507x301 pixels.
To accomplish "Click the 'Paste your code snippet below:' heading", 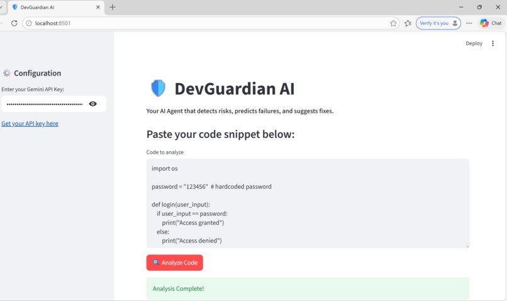I will click(x=221, y=134).
